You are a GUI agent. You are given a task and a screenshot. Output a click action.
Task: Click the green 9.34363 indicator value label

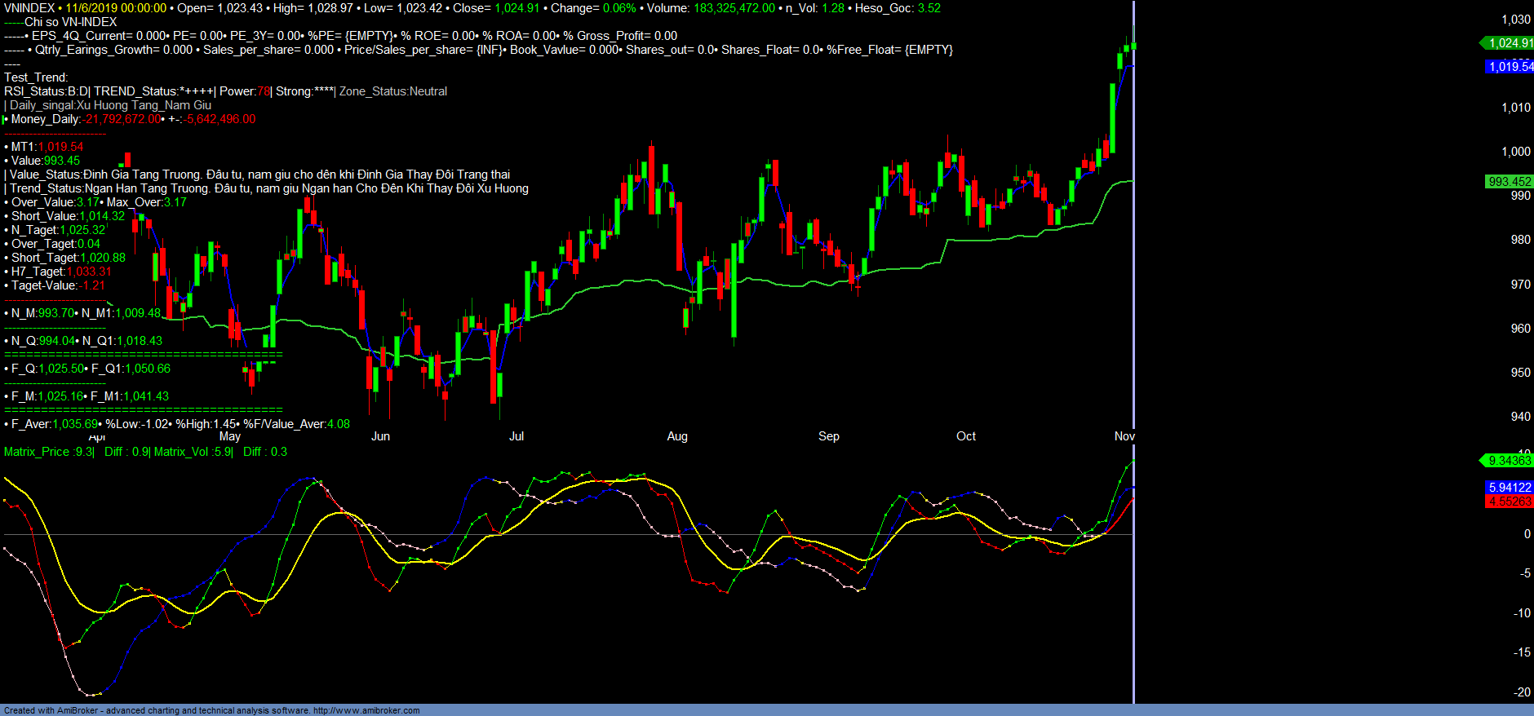tap(1509, 461)
